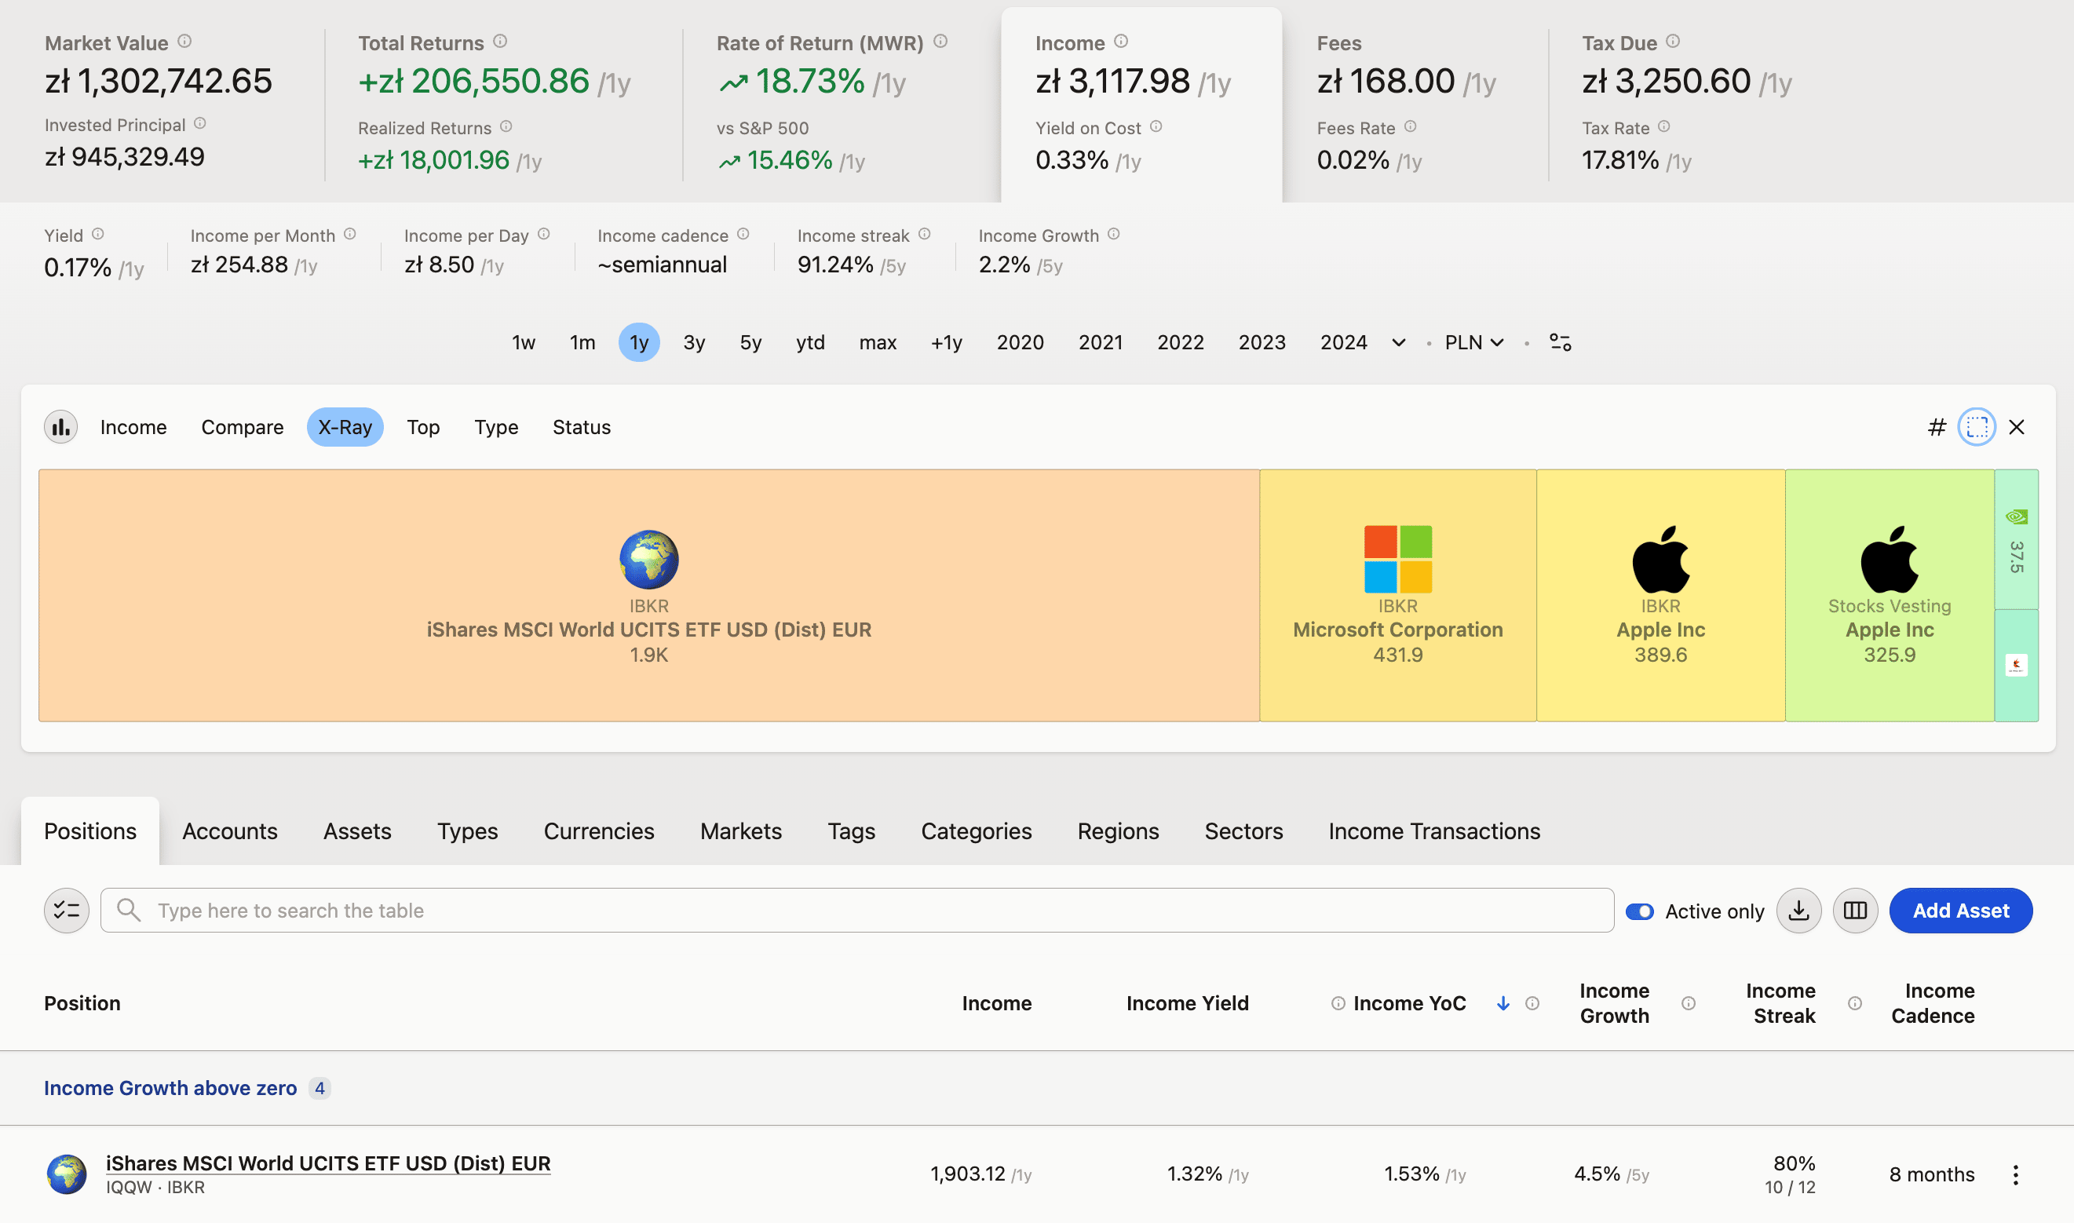Select the X-Ray chart view

[x=345, y=427]
